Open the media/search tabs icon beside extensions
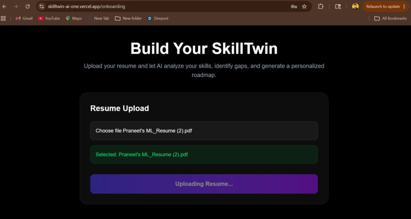 click(x=338, y=7)
